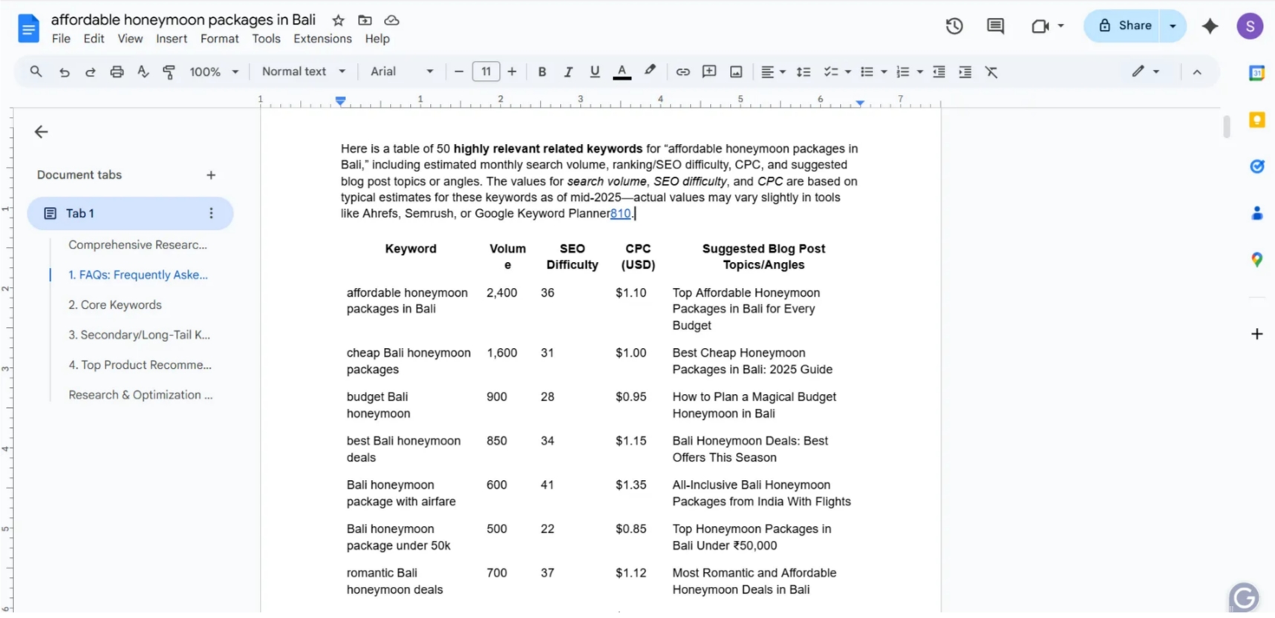Undo the last action

[x=65, y=72]
